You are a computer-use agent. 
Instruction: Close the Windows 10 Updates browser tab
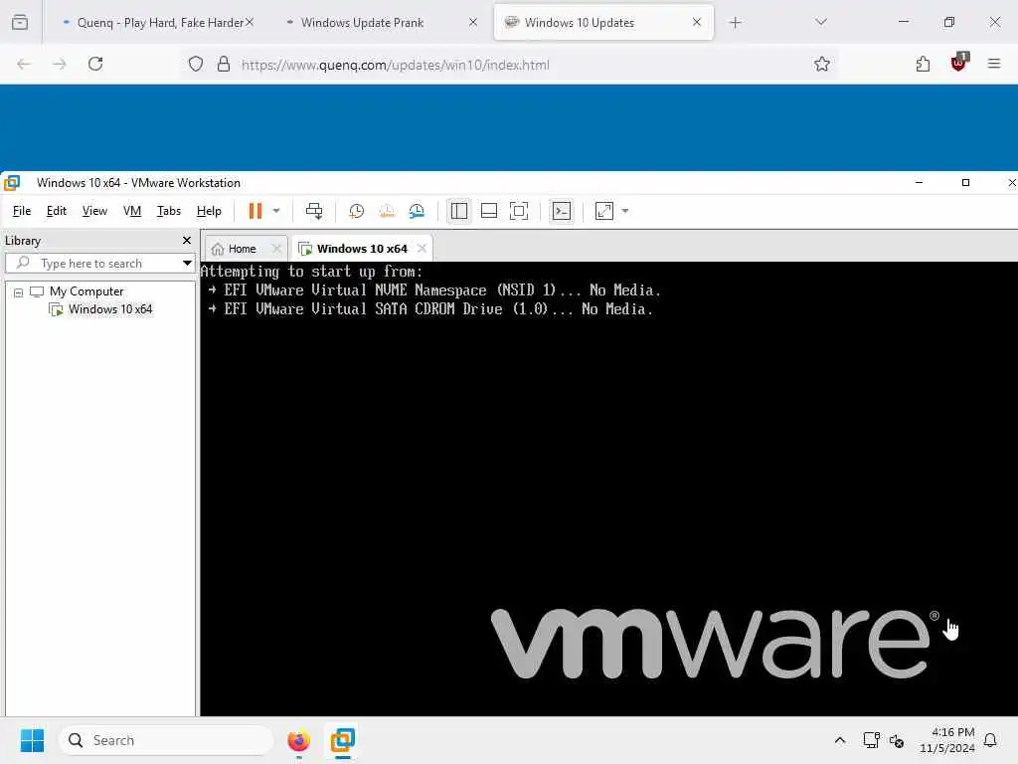coord(697,23)
